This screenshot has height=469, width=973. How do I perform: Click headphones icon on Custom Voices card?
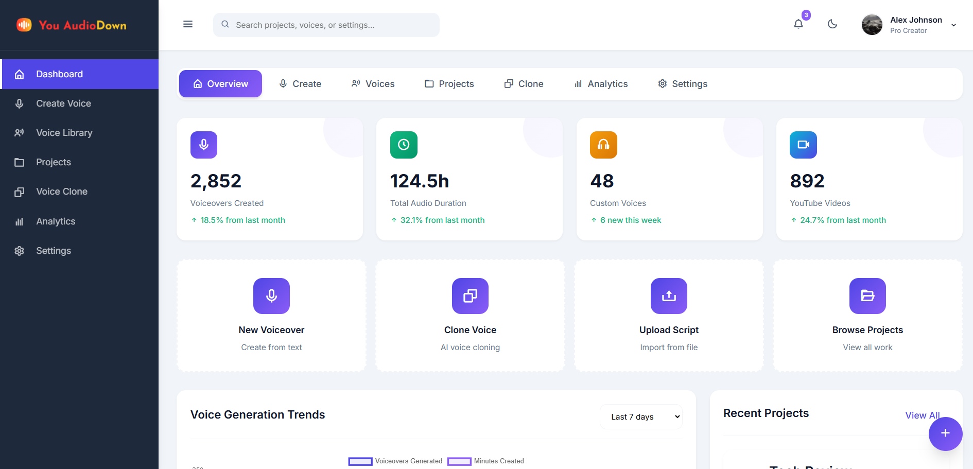point(603,145)
